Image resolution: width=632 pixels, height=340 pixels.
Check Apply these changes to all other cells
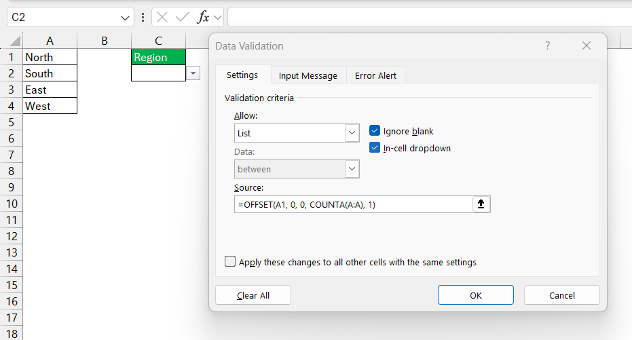[x=230, y=261]
